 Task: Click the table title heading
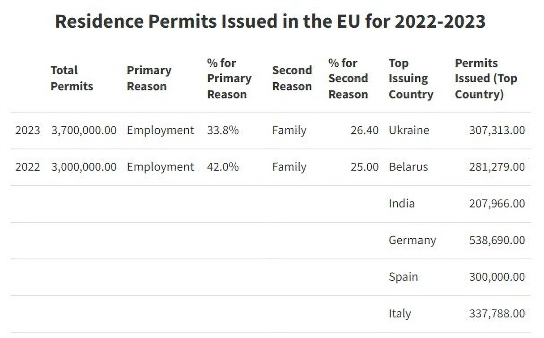click(270, 21)
